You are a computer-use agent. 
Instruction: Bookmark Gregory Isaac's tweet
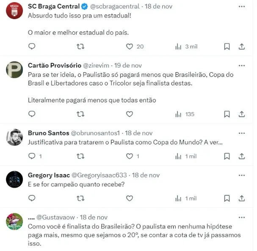click(x=227, y=198)
